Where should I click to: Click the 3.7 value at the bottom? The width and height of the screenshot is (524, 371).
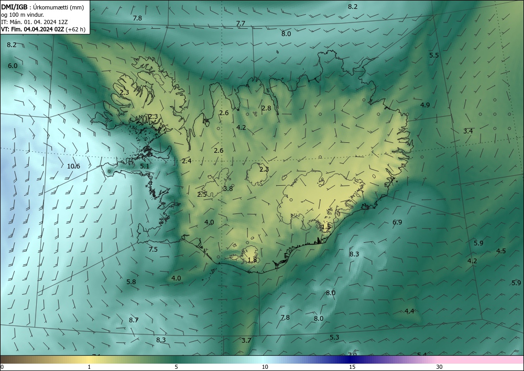(x=246, y=341)
